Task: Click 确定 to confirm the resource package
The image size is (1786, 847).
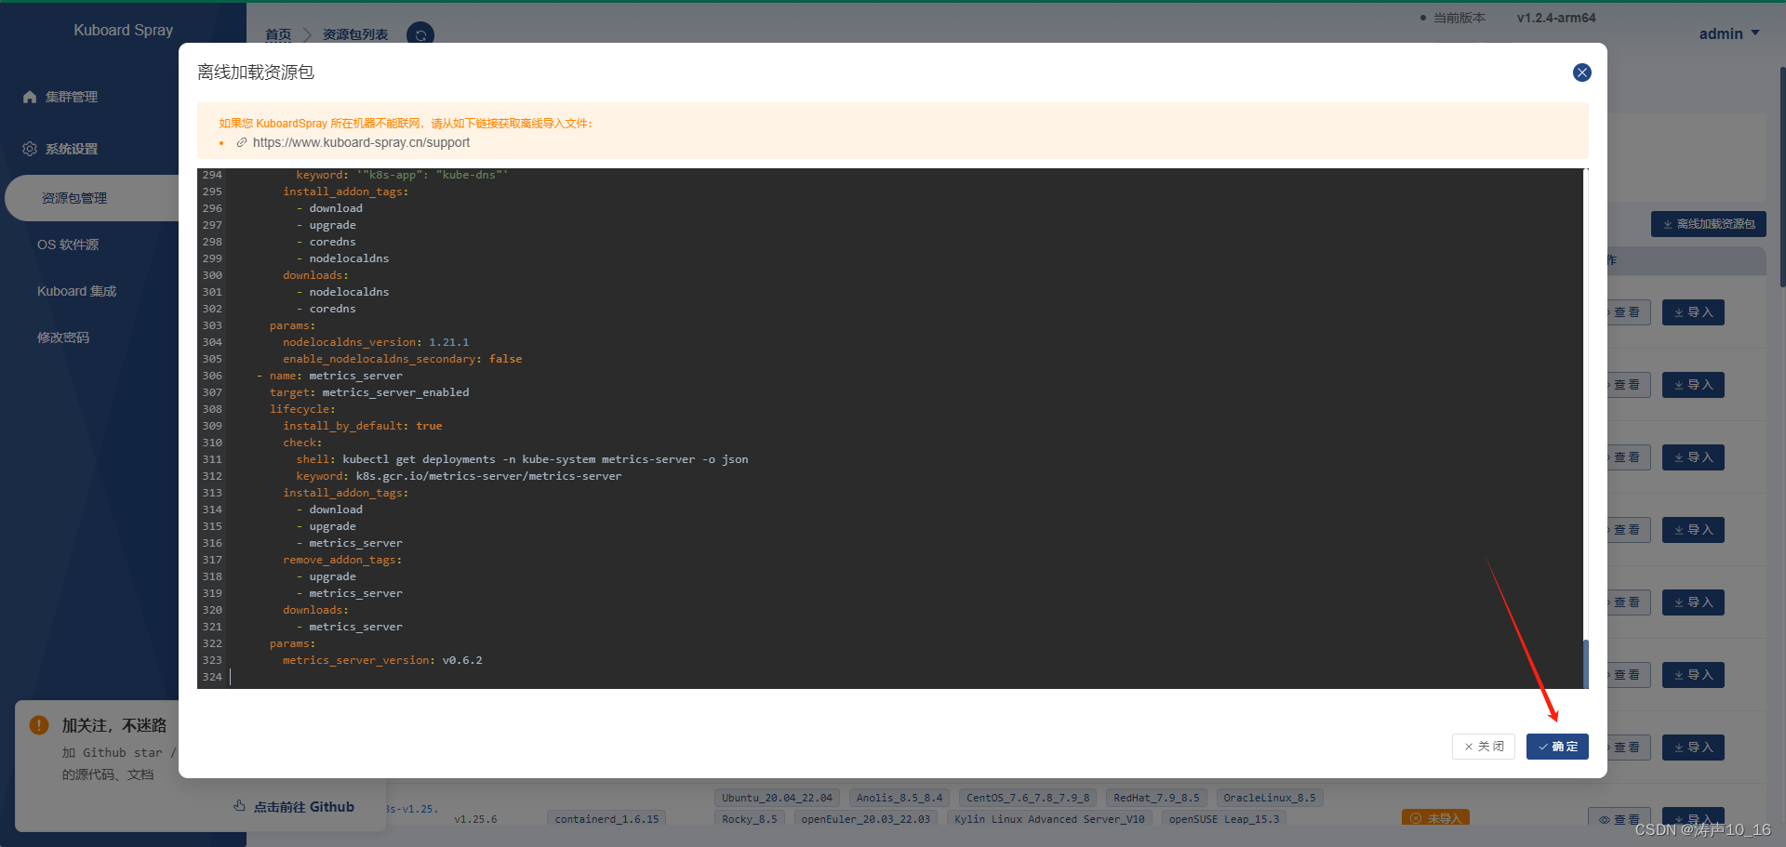Action: pyautogui.click(x=1557, y=747)
